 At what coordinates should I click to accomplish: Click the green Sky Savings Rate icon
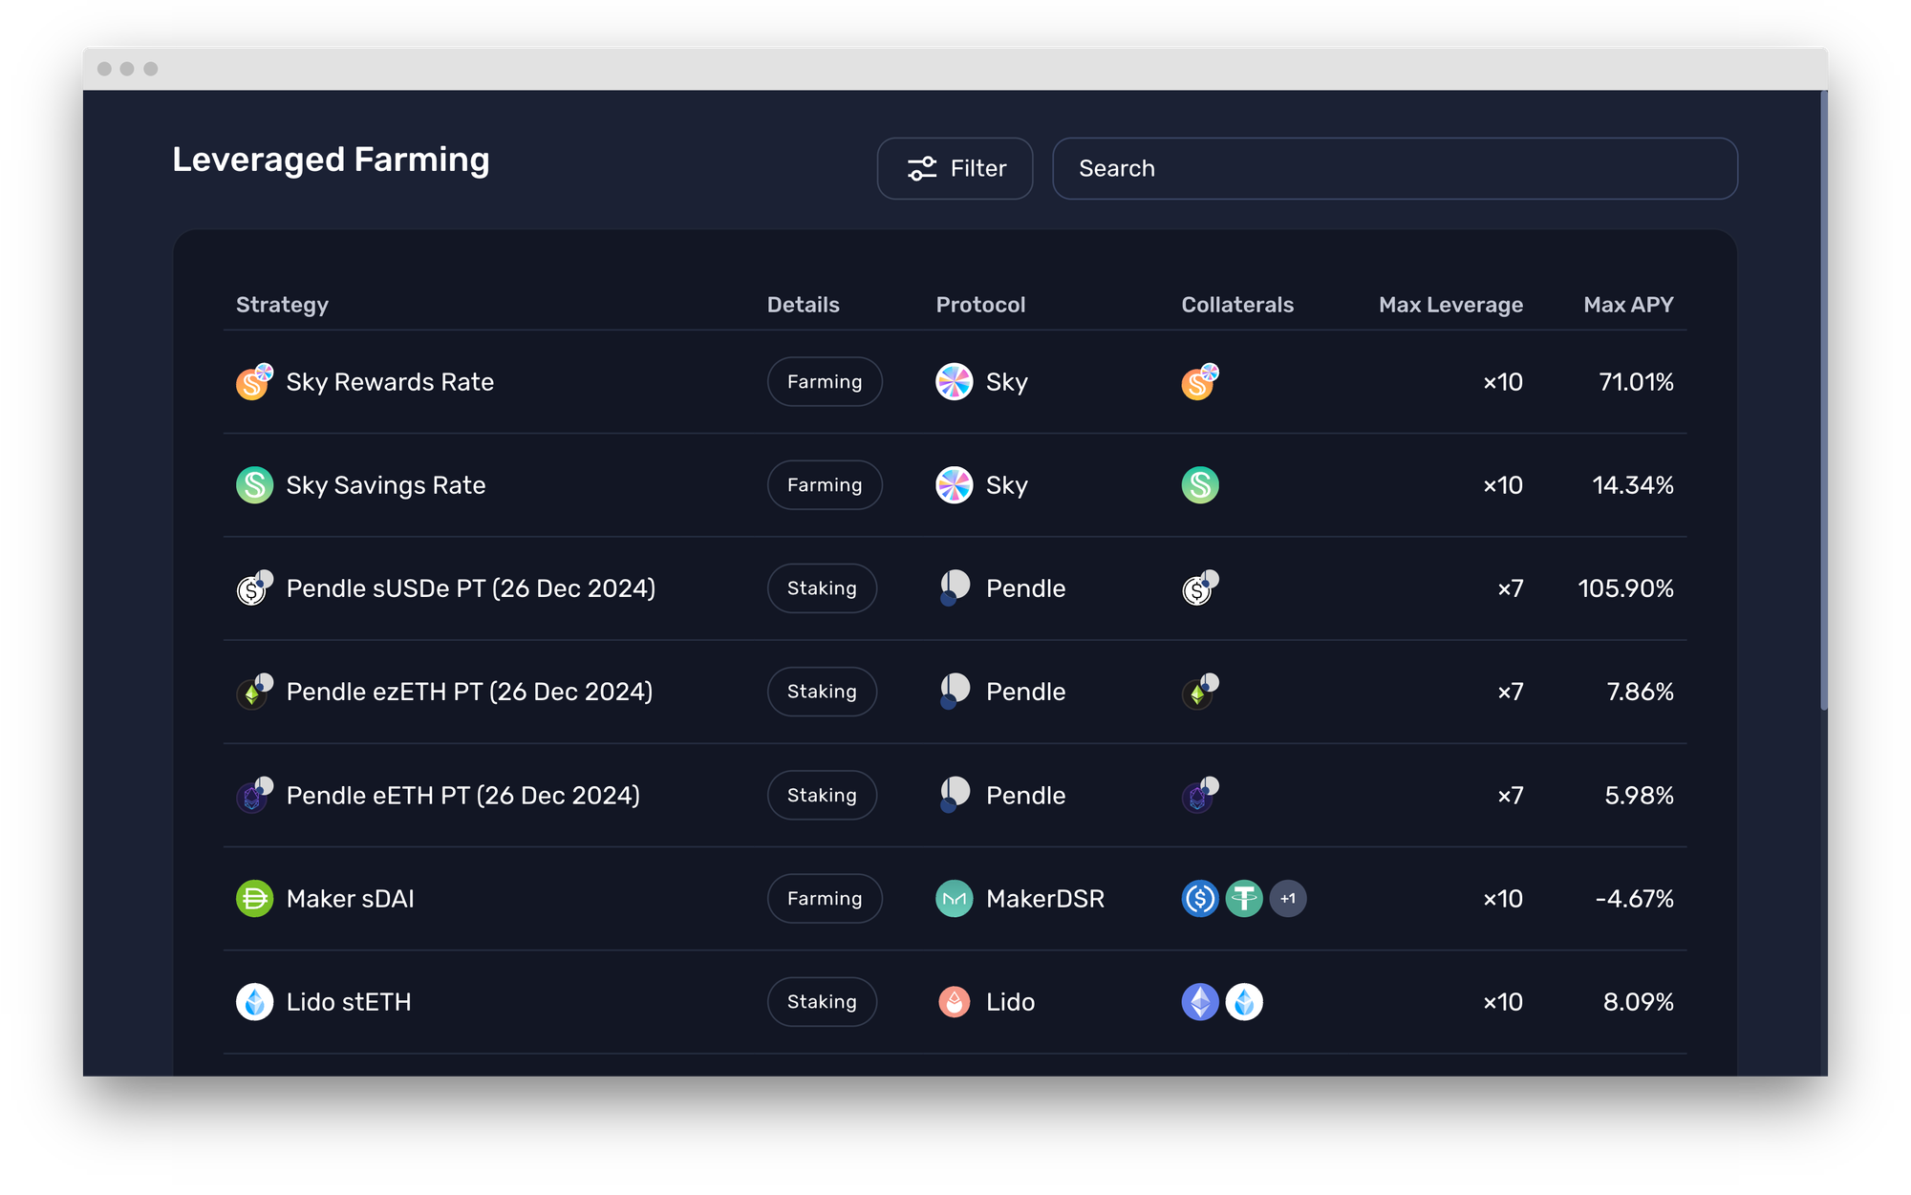[x=254, y=485]
